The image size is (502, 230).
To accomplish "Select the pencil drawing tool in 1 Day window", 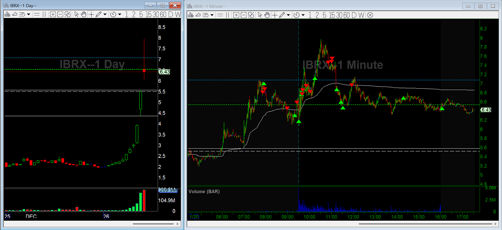I will (99, 14).
